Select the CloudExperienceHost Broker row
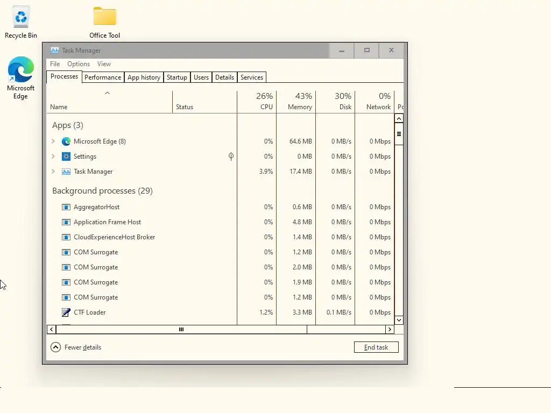Screen dimensions: 551x413 click(220, 237)
